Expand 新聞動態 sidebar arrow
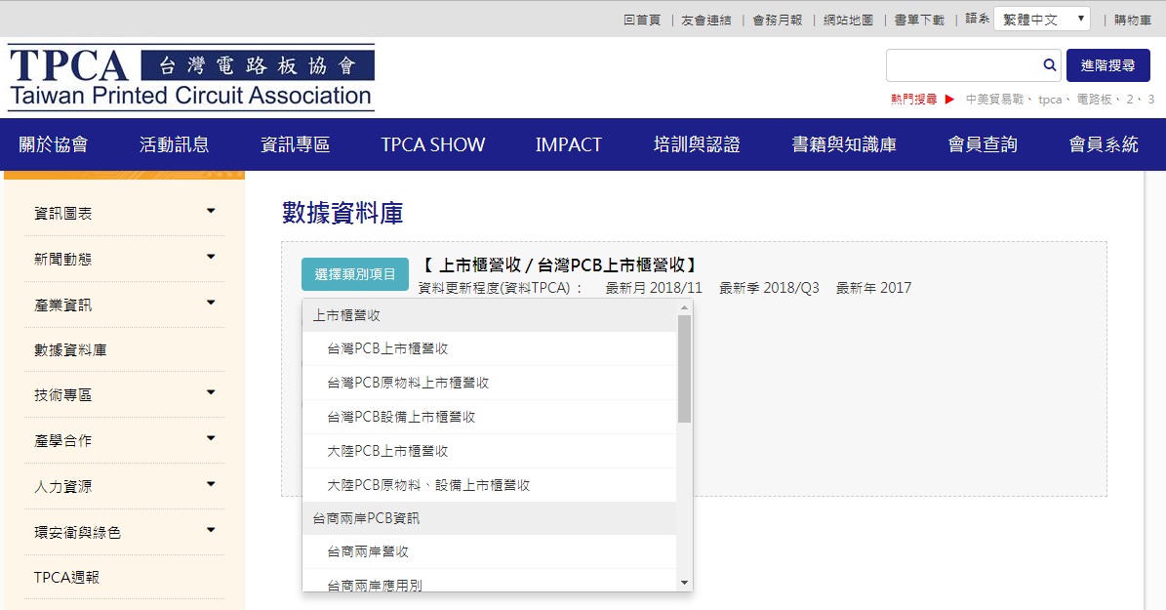 tap(211, 257)
